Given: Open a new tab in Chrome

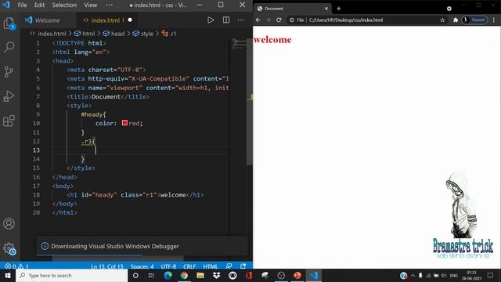Looking at the screenshot, I should coord(339,9).
